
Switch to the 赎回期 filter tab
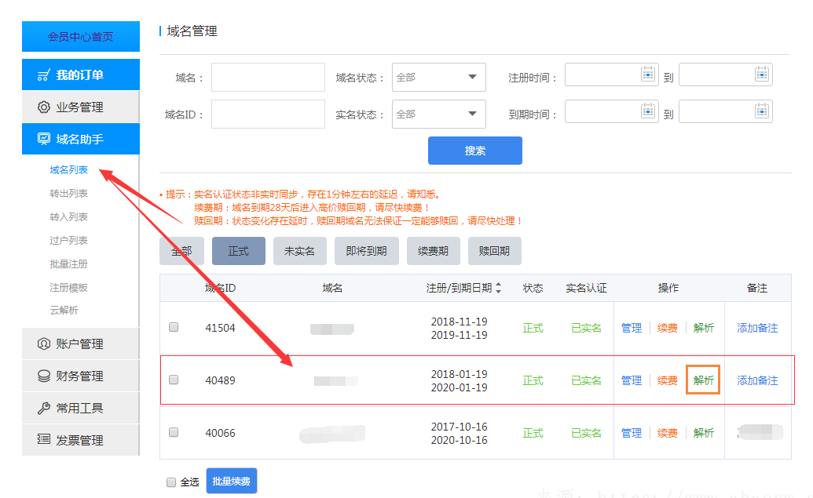494,251
